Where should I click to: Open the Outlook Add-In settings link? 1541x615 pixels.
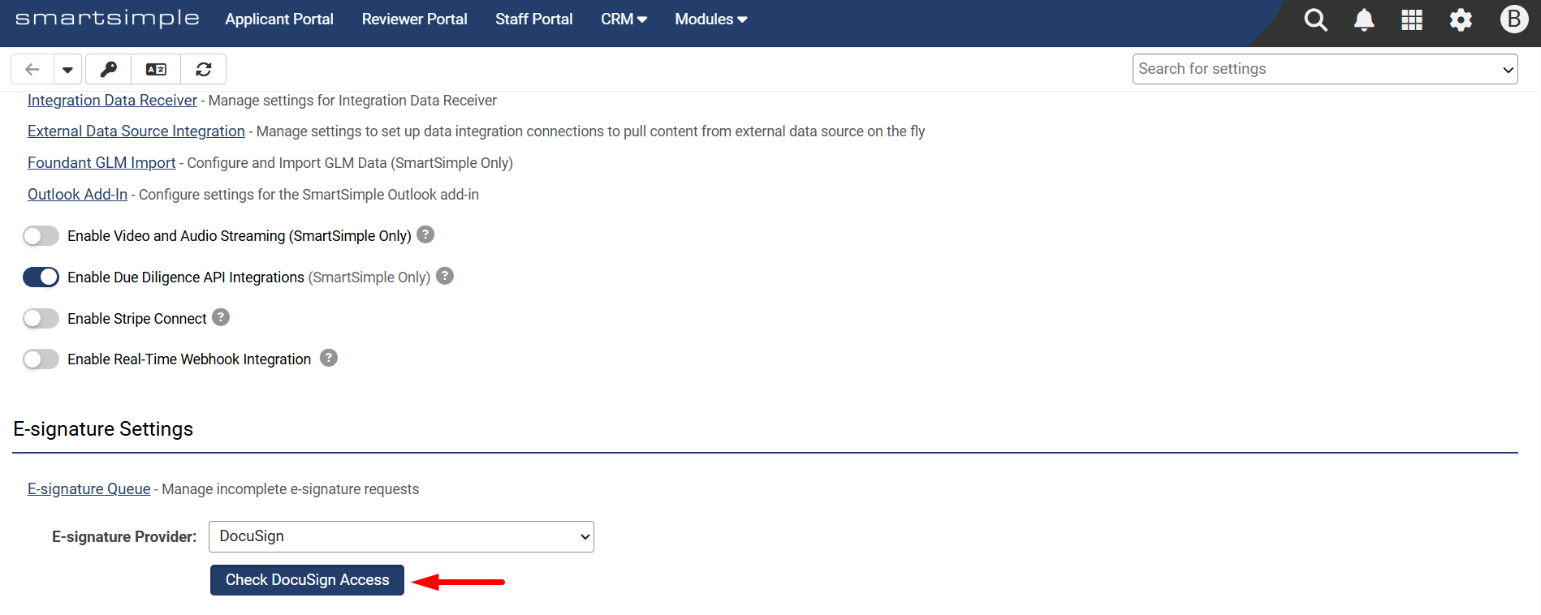pyautogui.click(x=77, y=195)
